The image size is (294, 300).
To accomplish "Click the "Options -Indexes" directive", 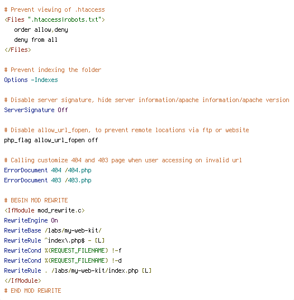I will click(x=31, y=80).
